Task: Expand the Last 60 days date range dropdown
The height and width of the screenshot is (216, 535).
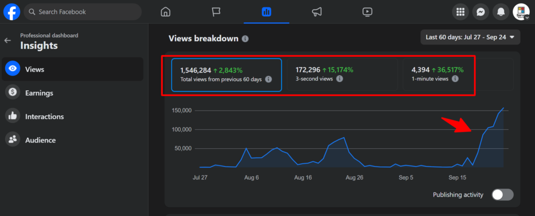Action: pos(470,37)
